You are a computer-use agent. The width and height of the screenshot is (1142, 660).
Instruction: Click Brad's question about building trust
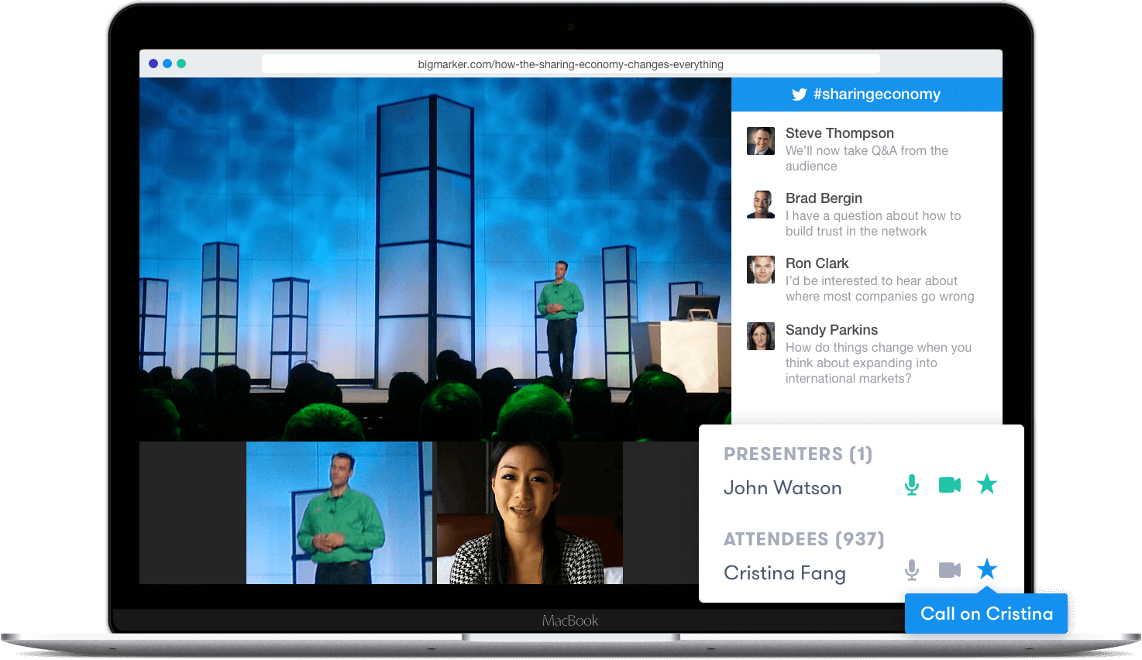click(873, 223)
